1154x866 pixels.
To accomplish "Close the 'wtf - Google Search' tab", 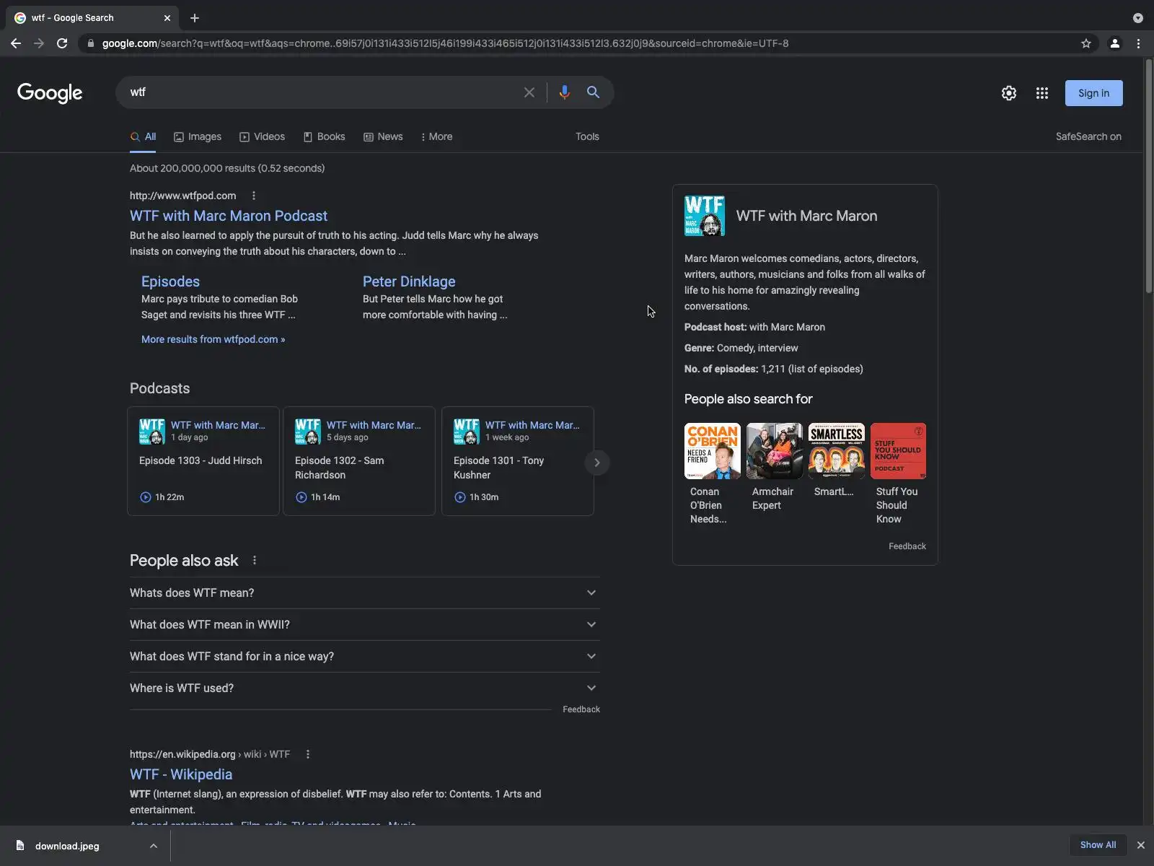I will coord(167,18).
